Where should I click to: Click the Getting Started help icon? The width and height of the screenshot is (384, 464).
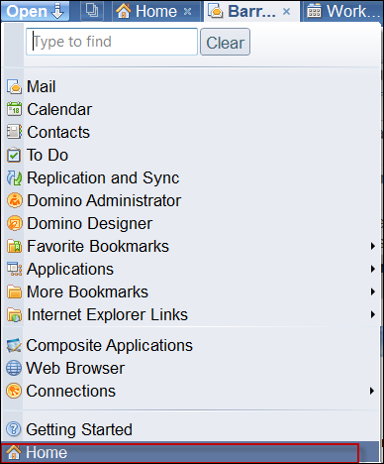tap(14, 429)
